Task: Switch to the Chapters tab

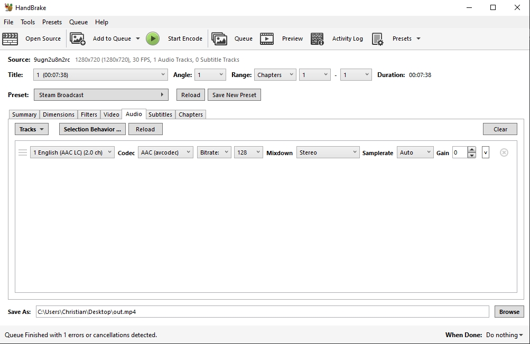Action: [191, 114]
